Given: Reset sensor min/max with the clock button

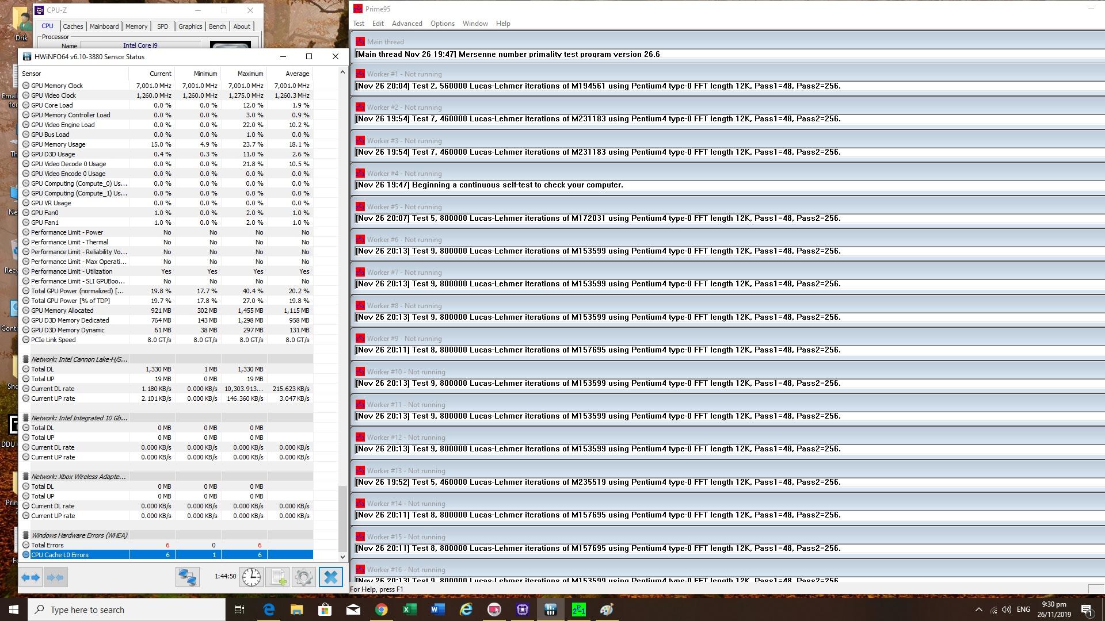Looking at the screenshot, I should [252, 577].
